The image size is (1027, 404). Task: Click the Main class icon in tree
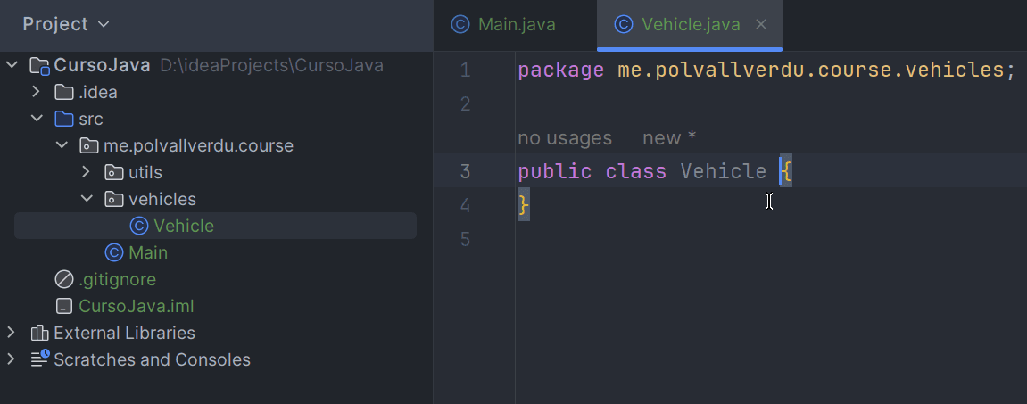[114, 252]
